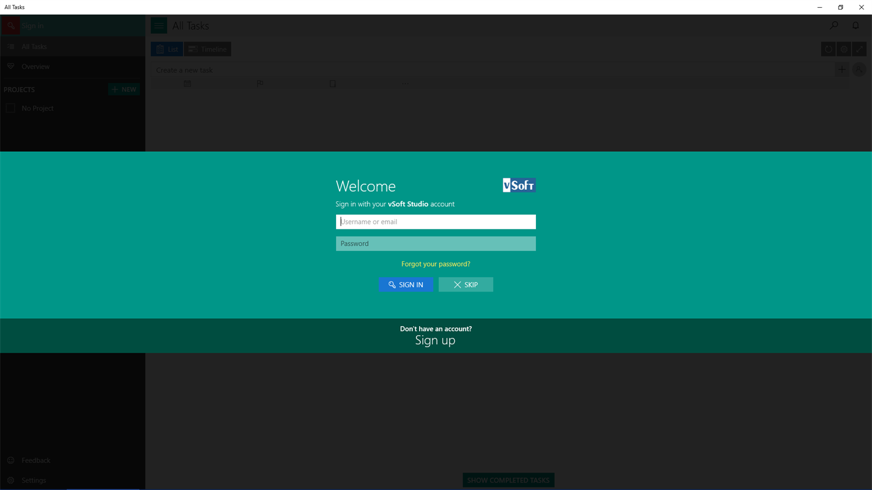Viewport: 872px width, 490px height.
Task: Click the vSoft logo
Action: coord(519,185)
